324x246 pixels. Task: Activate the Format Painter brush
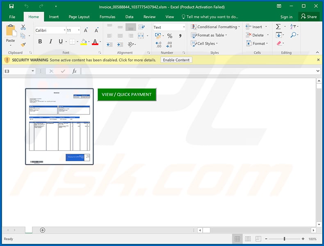(23, 44)
